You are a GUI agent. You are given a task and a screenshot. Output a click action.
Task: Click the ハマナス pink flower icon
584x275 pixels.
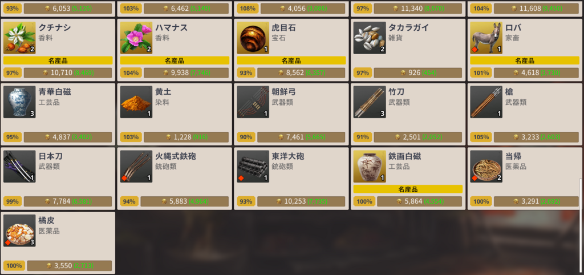click(136, 38)
